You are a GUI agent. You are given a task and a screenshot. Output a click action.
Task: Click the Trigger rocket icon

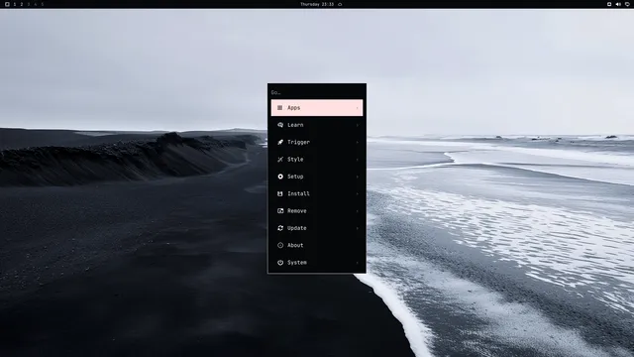click(279, 142)
